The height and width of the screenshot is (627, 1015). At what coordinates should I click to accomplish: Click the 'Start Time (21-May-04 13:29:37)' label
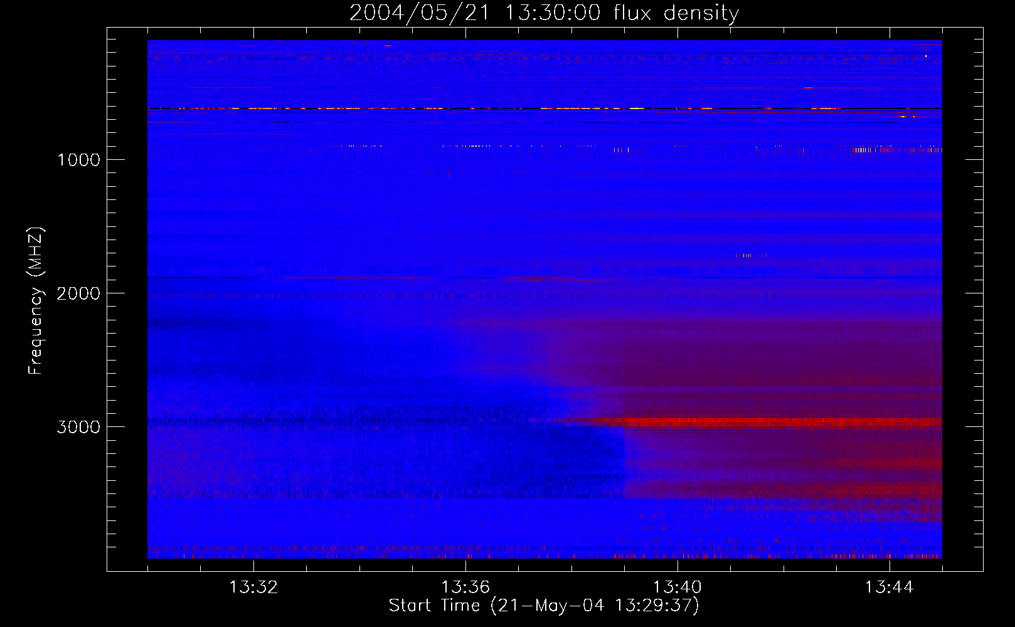pyautogui.click(x=544, y=605)
